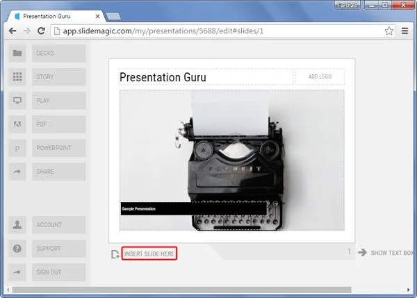Toggle Show Text Box panel

point(386,253)
